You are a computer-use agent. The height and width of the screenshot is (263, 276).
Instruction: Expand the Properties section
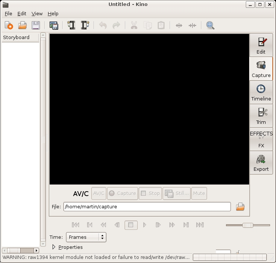click(x=54, y=247)
